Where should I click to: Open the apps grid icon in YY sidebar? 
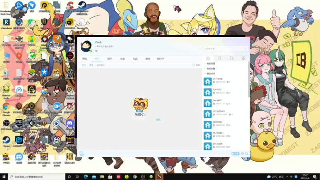[x=244, y=58]
